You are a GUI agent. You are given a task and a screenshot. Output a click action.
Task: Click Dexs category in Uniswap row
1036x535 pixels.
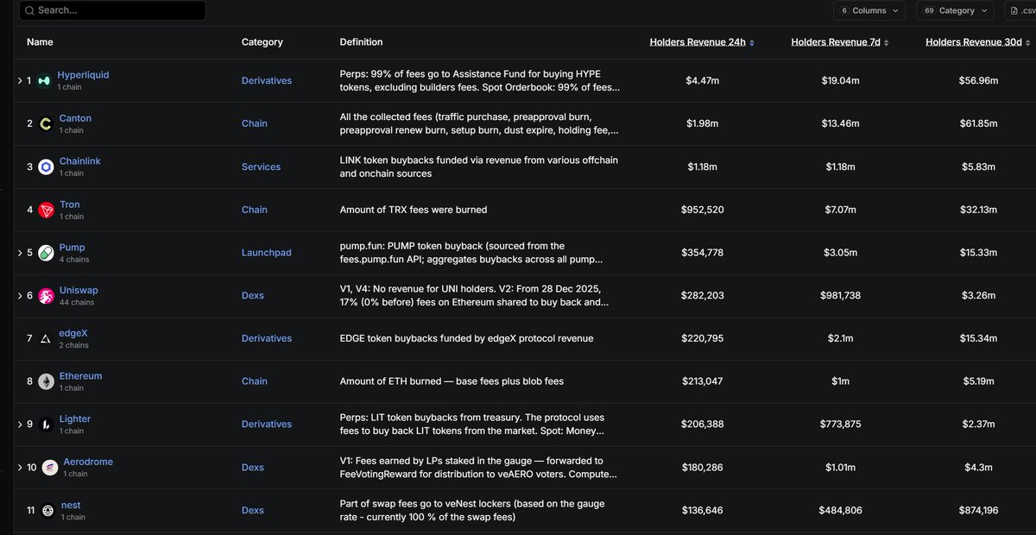[253, 295]
